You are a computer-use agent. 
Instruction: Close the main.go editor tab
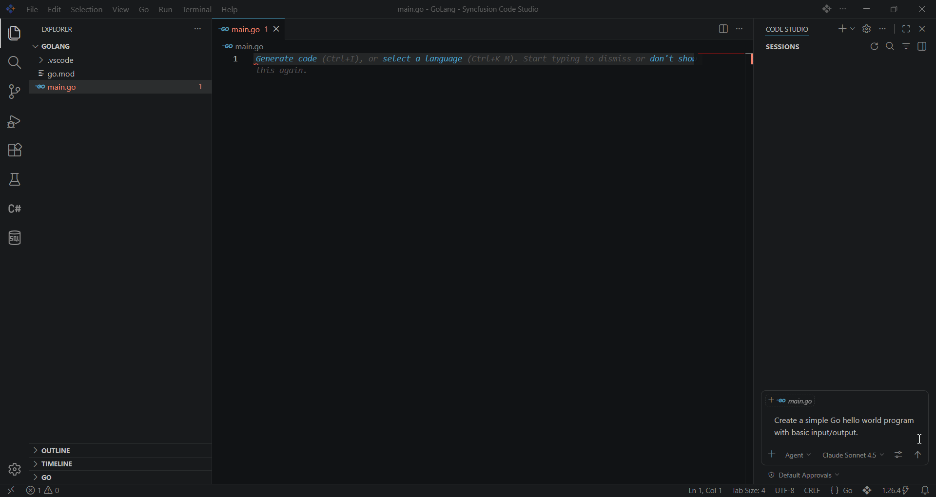(x=276, y=29)
